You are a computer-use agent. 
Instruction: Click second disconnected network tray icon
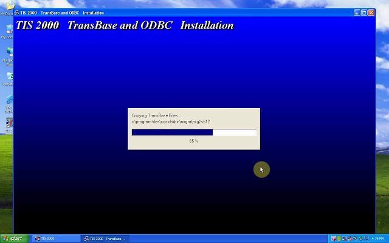[x=350, y=239]
